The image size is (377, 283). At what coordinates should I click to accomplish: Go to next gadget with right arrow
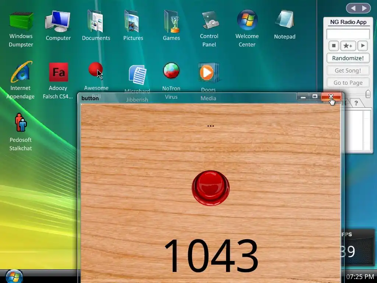click(x=364, y=8)
